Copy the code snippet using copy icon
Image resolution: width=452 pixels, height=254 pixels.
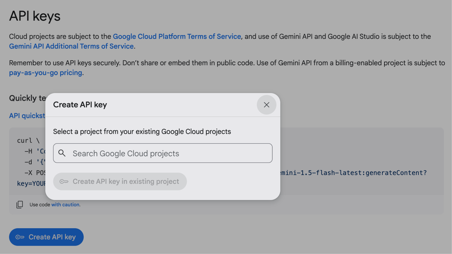pyautogui.click(x=19, y=205)
